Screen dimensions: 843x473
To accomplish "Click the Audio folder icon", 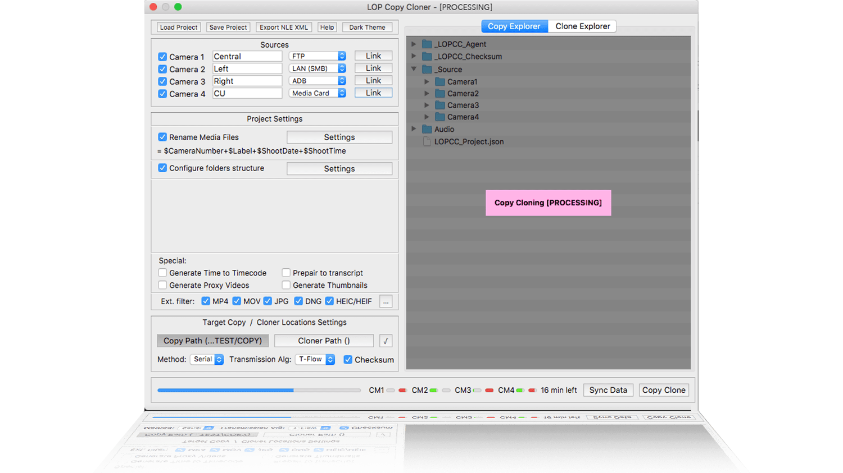I will 427,130.
